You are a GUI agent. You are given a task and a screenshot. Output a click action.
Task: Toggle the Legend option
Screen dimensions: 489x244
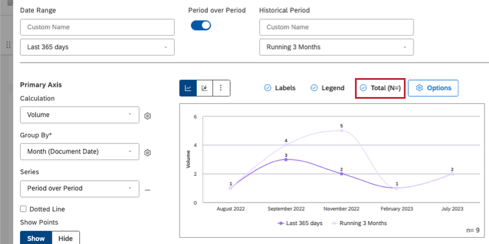pyautogui.click(x=328, y=88)
